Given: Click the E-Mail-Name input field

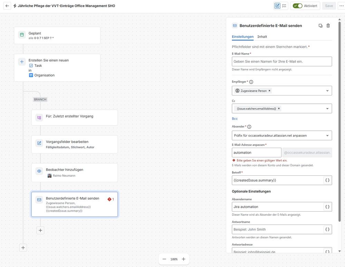Looking at the screenshot, I should [282, 62].
